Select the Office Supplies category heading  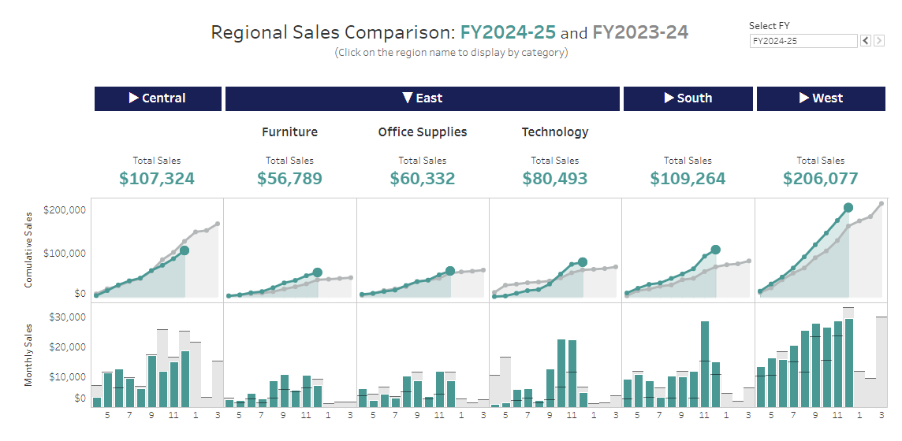click(x=422, y=132)
